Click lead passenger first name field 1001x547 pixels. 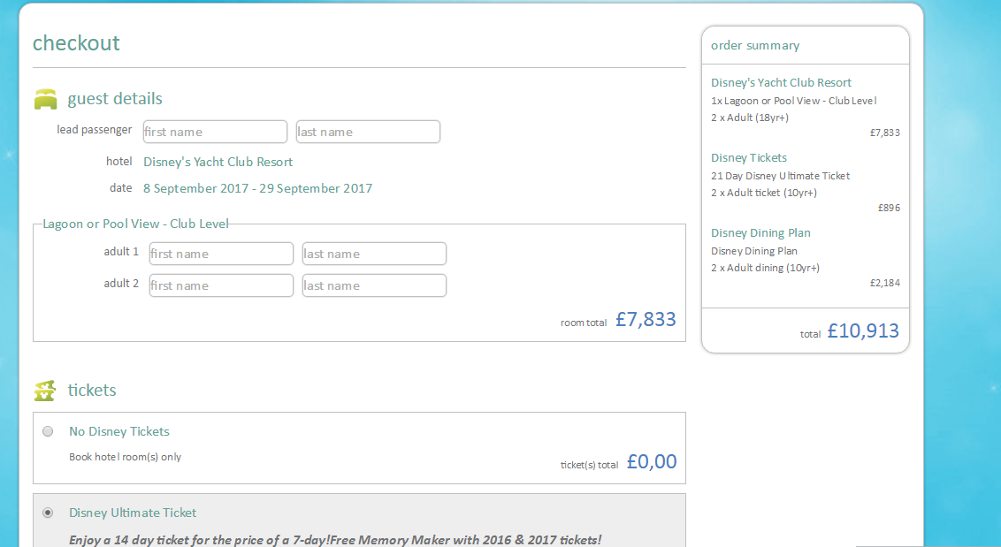coord(215,132)
